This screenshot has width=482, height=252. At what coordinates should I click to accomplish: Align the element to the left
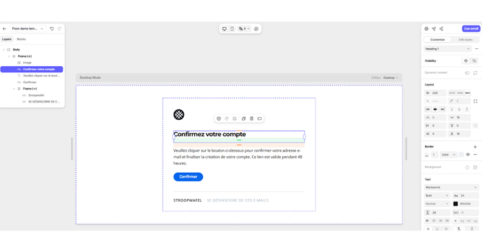click(428, 109)
